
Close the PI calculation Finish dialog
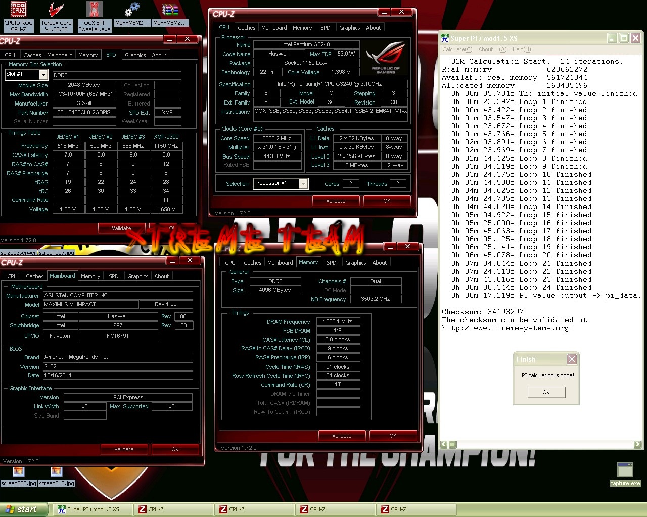(x=572, y=359)
